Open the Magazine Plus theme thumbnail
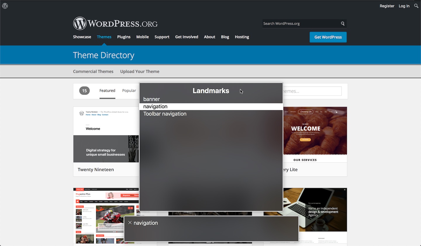Screen dimensions: 421x246 (106, 216)
